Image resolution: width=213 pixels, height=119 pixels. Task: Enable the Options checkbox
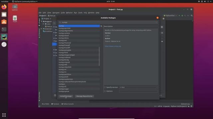[x=105, y=91]
